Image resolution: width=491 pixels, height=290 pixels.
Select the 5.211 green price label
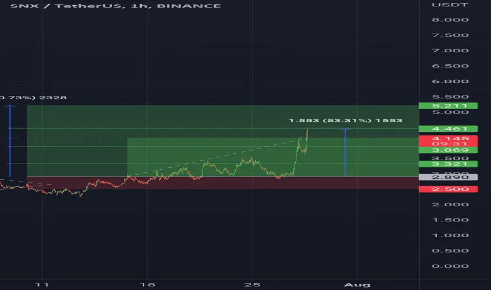[448, 105]
